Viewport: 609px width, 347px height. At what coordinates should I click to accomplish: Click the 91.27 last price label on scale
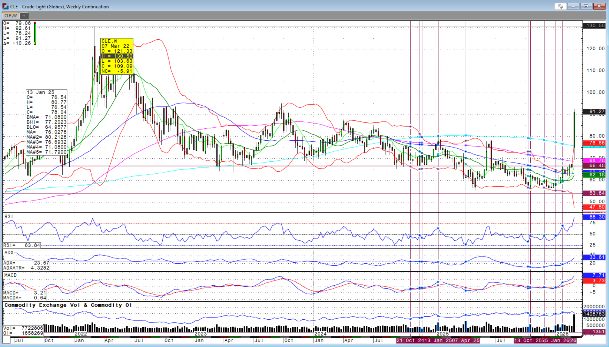pyautogui.click(x=594, y=111)
